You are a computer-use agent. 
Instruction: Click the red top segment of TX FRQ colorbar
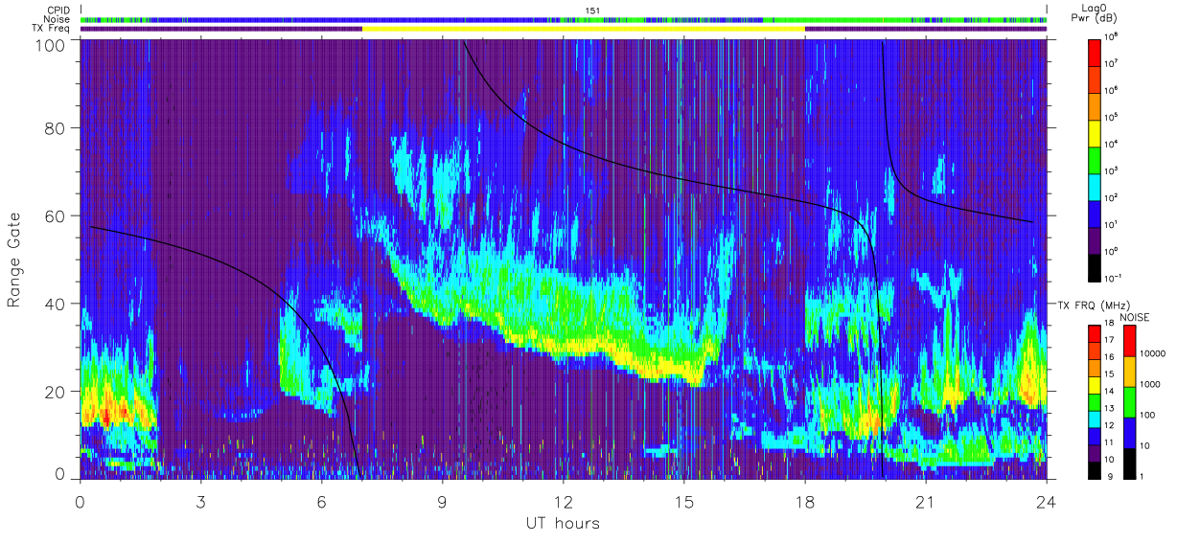[x=1095, y=333]
